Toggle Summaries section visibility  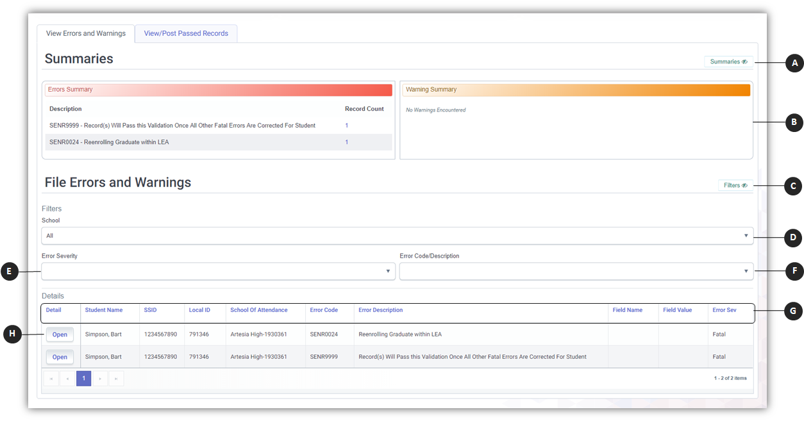pos(728,62)
